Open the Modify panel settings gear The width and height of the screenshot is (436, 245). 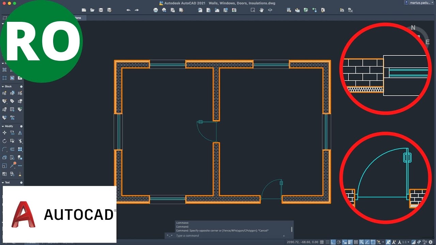(21, 126)
